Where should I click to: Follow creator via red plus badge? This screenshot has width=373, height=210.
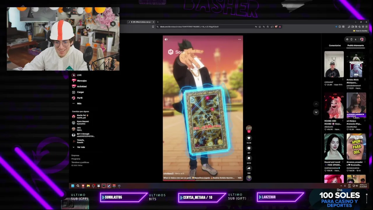[249, 131]
